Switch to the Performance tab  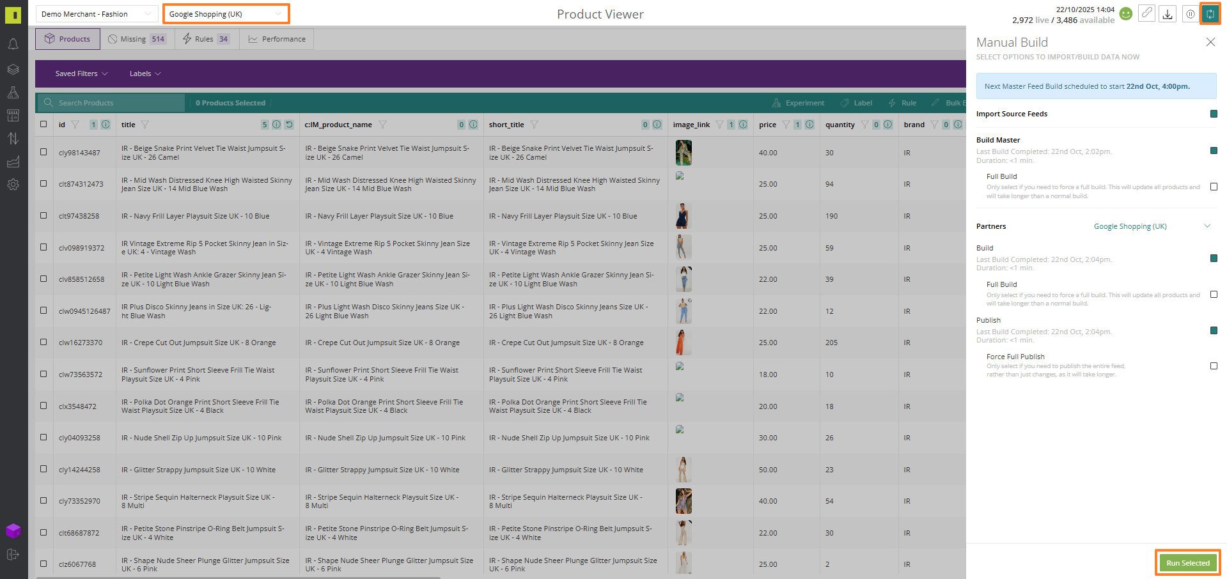tap(277, 39)
